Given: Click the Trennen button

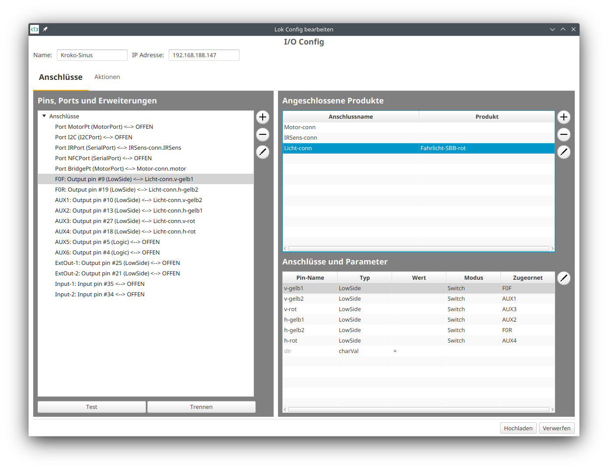Looking at the screenshot, I should [201, 407].
